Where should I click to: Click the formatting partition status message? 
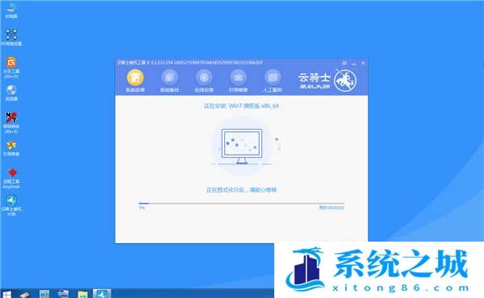[x=241, y=190]
